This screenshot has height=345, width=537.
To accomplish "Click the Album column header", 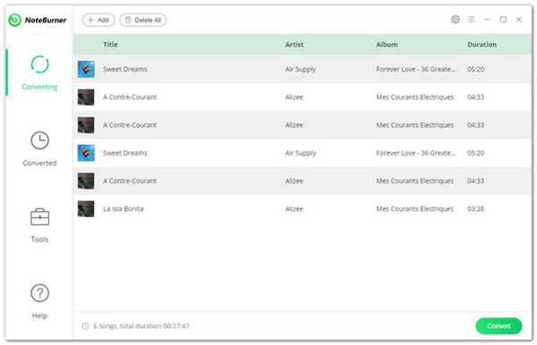I will [x=387, y=45].
